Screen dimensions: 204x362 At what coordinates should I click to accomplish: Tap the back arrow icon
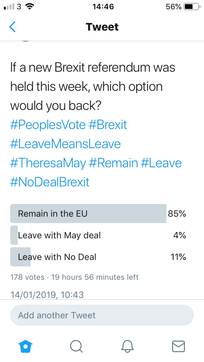tap(12, 27)
